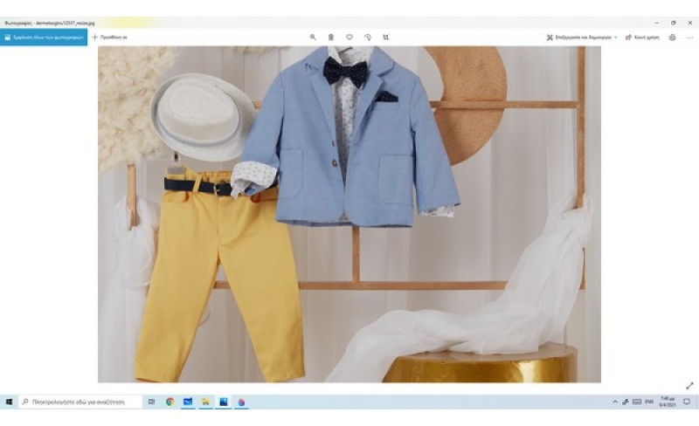This screenshot has width=699, height=426.
Task: Launch Chrome from the taskbar
Action: point(170,402)
